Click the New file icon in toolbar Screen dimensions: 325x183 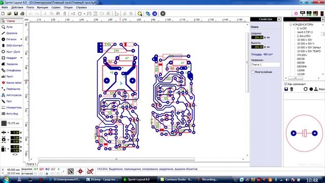click(x=3, y=14)
